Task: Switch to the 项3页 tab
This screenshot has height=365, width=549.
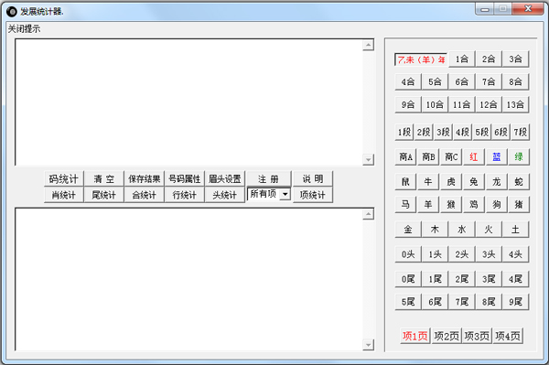Action: click(x=477, y=336)
